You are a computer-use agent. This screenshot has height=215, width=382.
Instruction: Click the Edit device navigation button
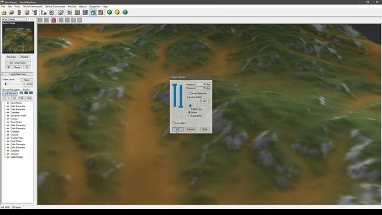[x=21, y=98]
